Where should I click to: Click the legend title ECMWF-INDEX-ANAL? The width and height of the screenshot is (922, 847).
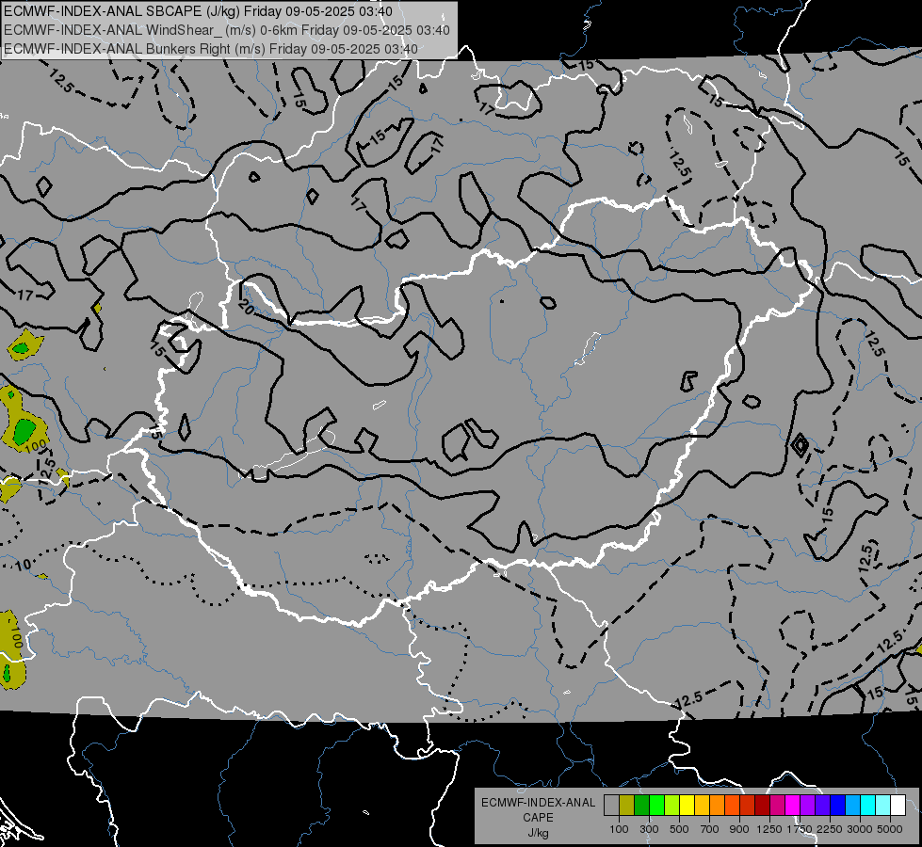[x=538, y=803]
